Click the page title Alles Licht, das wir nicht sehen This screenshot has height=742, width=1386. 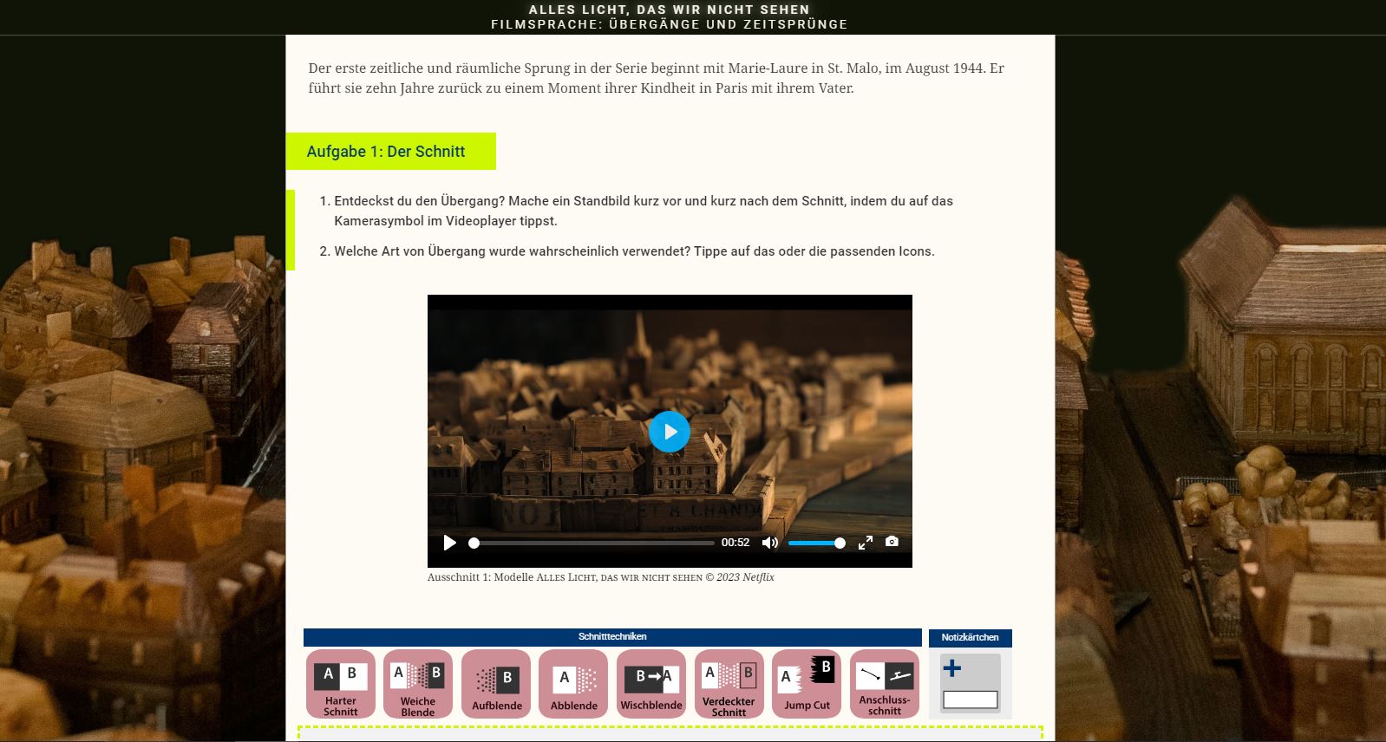click(670, 10)
